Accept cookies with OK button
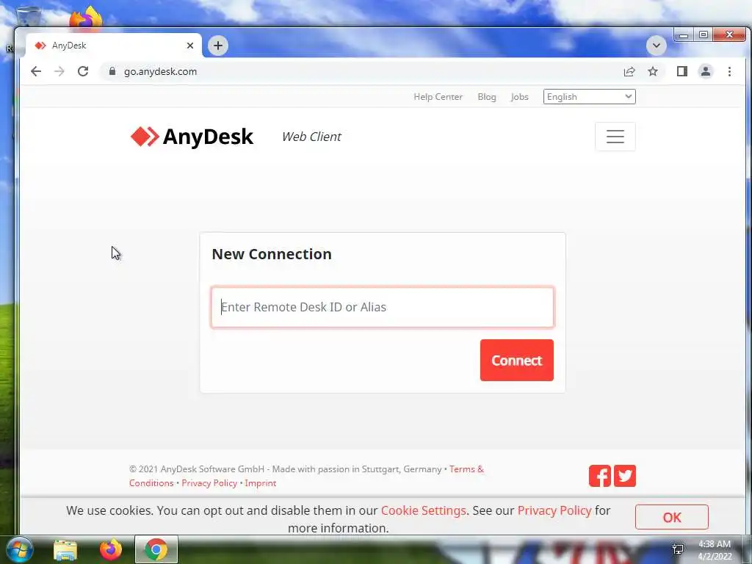 point(671,517)
